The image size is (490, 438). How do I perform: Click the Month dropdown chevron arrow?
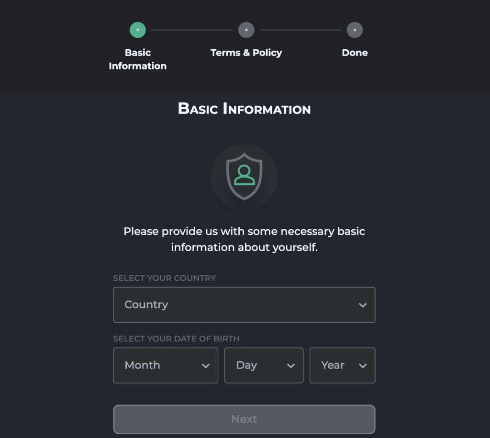click(206, 366)
